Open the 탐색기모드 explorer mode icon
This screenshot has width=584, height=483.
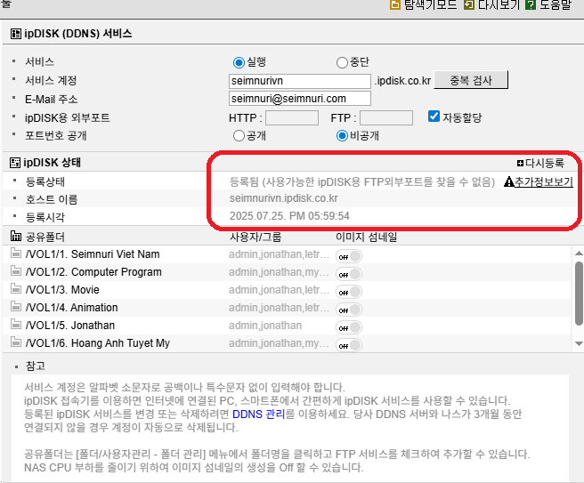[395, 4]
